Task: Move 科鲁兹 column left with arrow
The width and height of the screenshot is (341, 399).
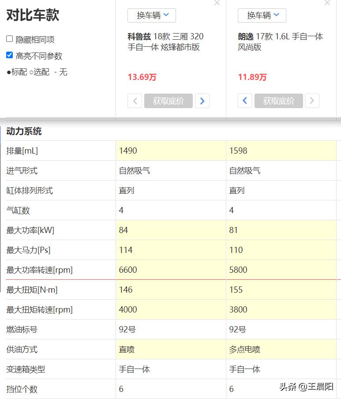Action: tap(135, 101)
